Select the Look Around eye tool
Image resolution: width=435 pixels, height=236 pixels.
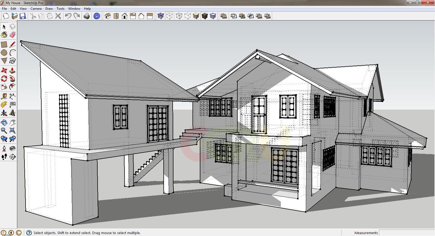[12, 148]
